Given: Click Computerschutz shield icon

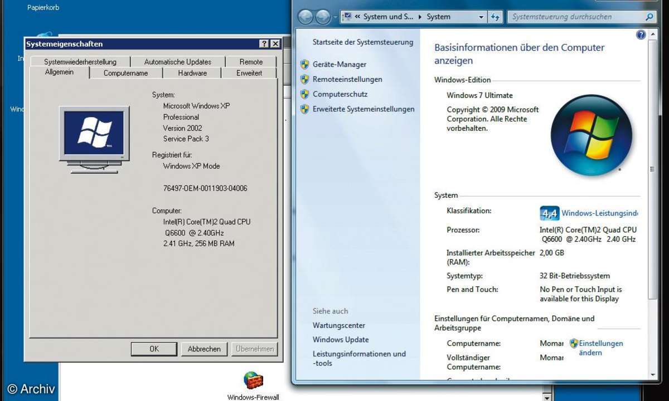Looking at the screenshot, I should [x=304, y=95].
